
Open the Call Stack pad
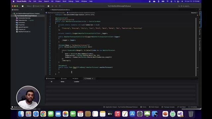[182, 107]
